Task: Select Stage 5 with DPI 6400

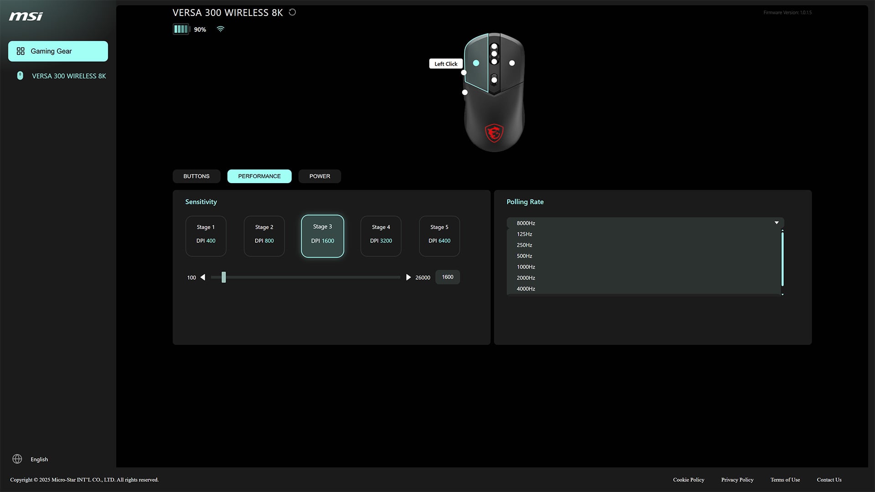Action: coord(439,236)
